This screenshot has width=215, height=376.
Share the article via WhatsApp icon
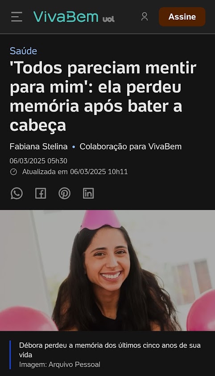(x=17, y=193)
